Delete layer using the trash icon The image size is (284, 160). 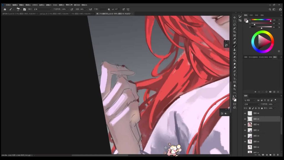(278, 155)
